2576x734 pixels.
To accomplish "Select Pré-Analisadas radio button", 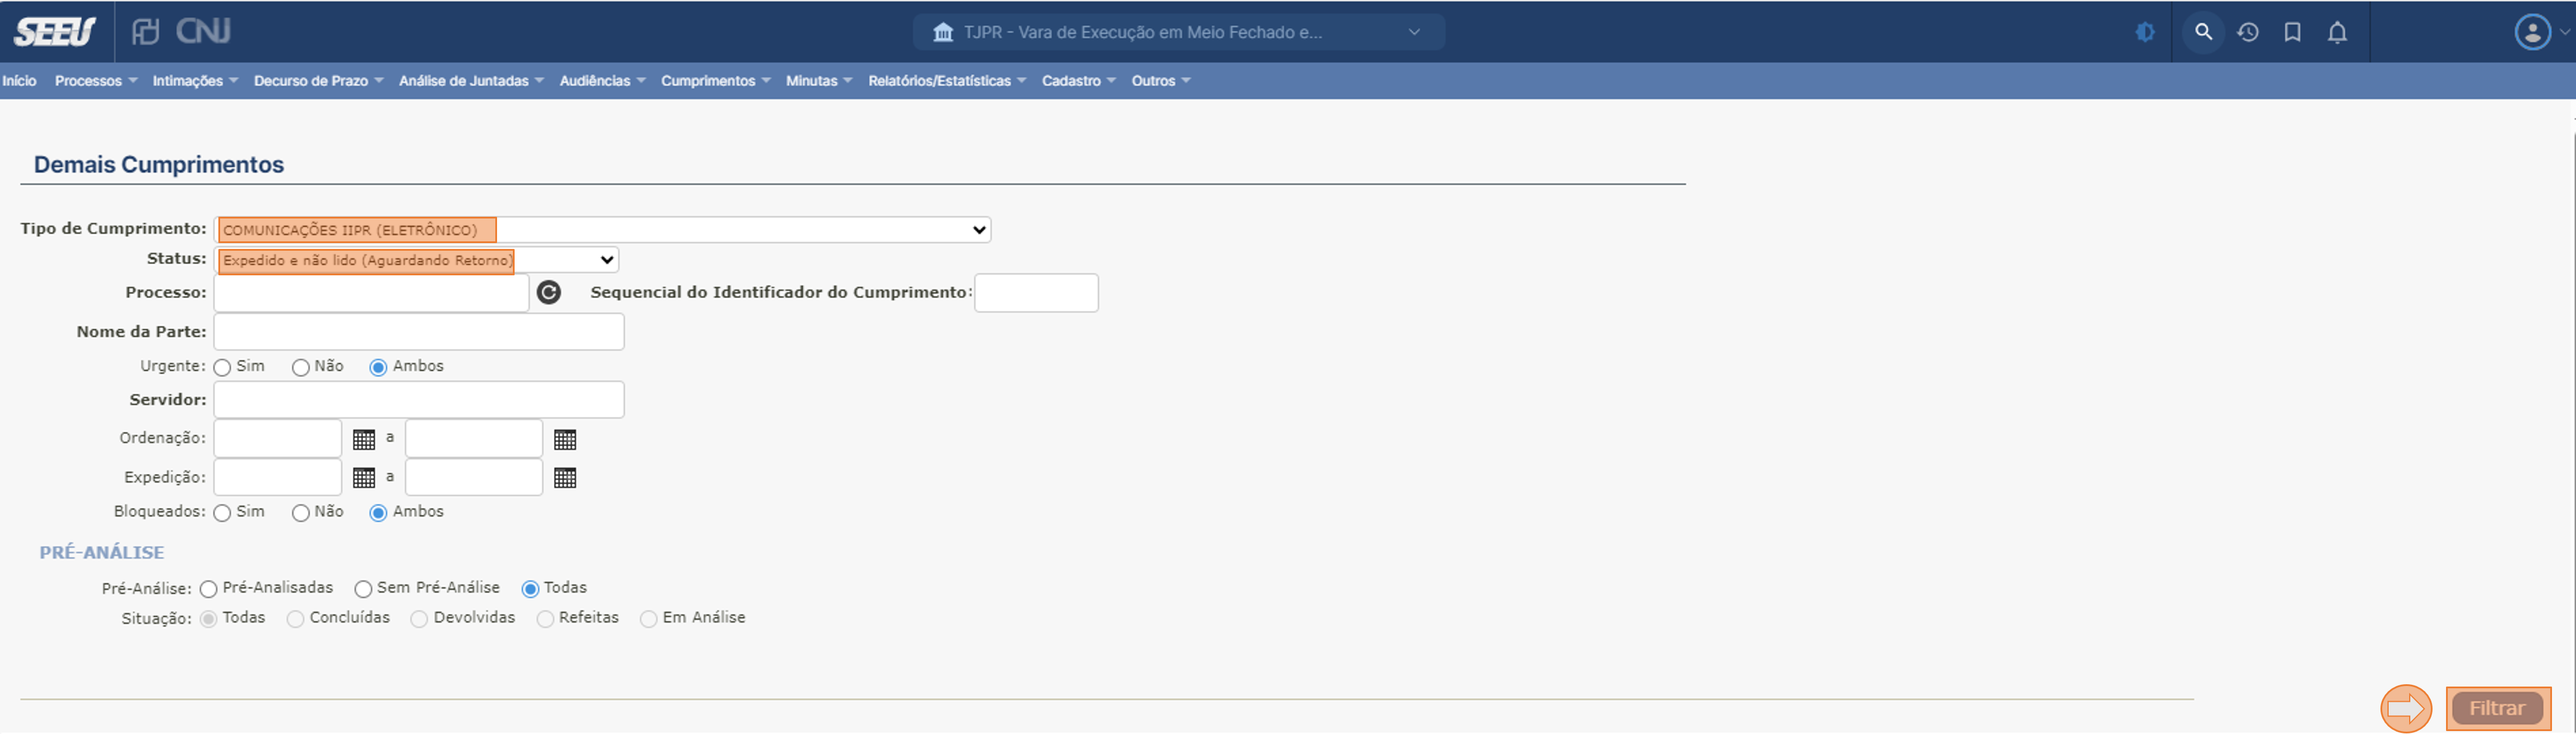I will click(x=208, y=589).
